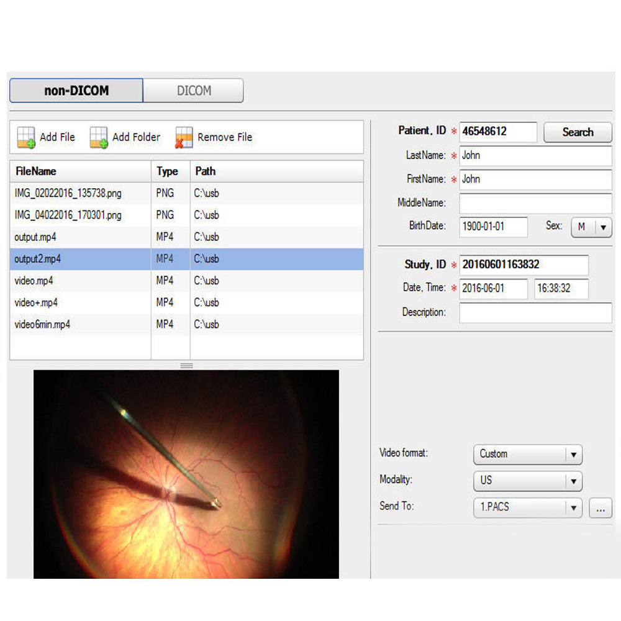
Task: Focus the MiddleName input field
Action: tap(535, 203)
